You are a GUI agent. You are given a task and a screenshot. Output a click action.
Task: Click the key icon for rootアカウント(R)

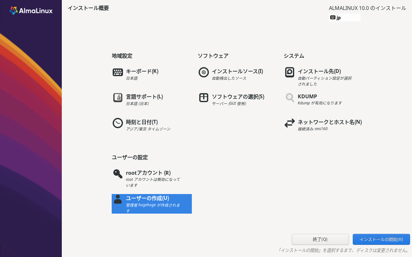118,174
